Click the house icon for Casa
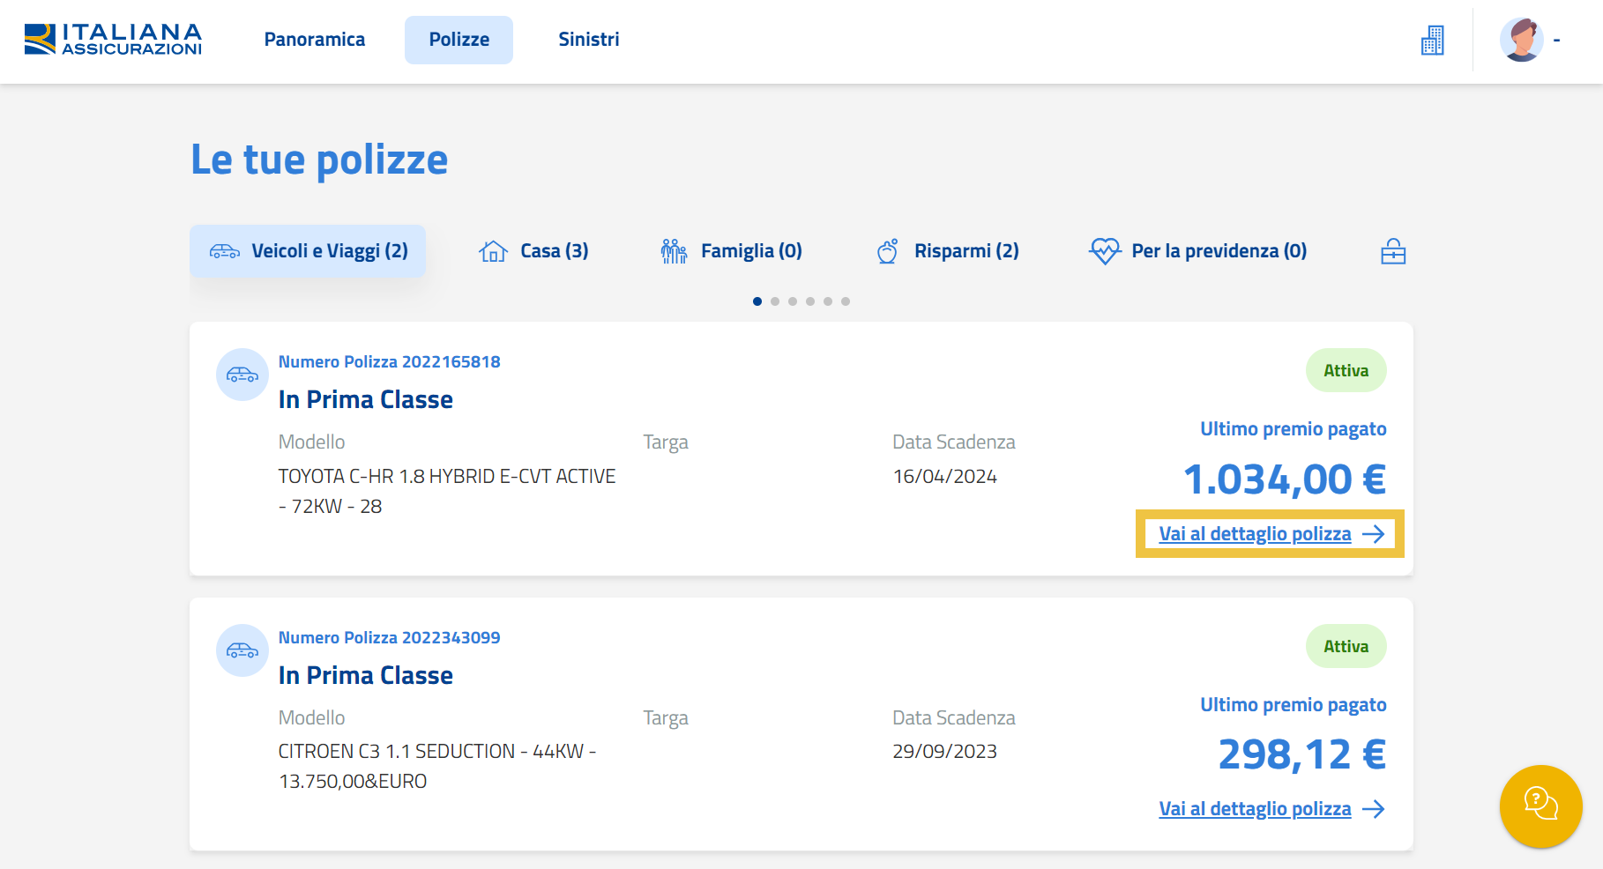The width and height of the screenshot is (1603, 869). pos(493,252)
